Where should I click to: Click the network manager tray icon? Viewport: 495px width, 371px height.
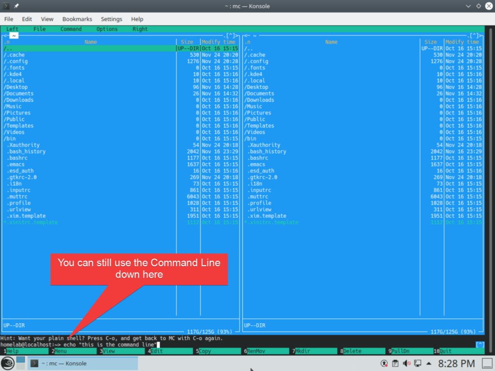tap(418, 363)
